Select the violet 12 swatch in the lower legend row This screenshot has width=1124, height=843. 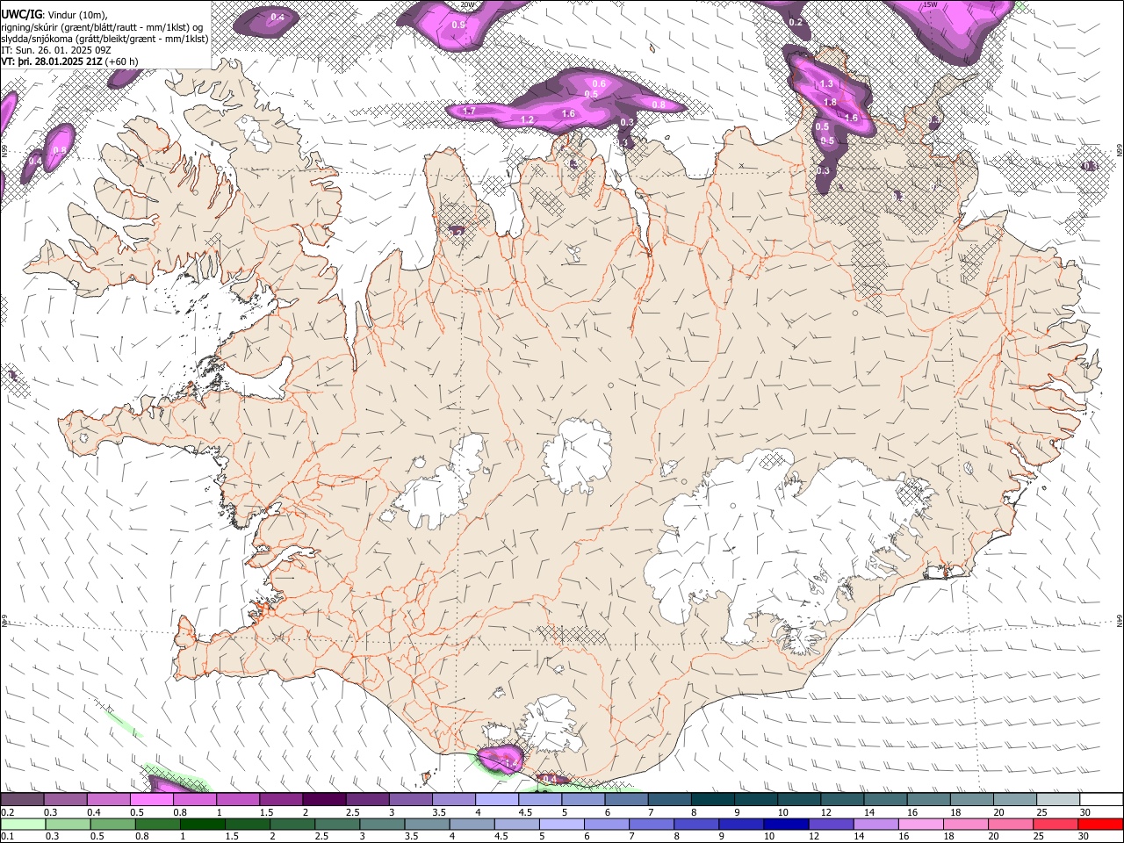pos(830,824)
